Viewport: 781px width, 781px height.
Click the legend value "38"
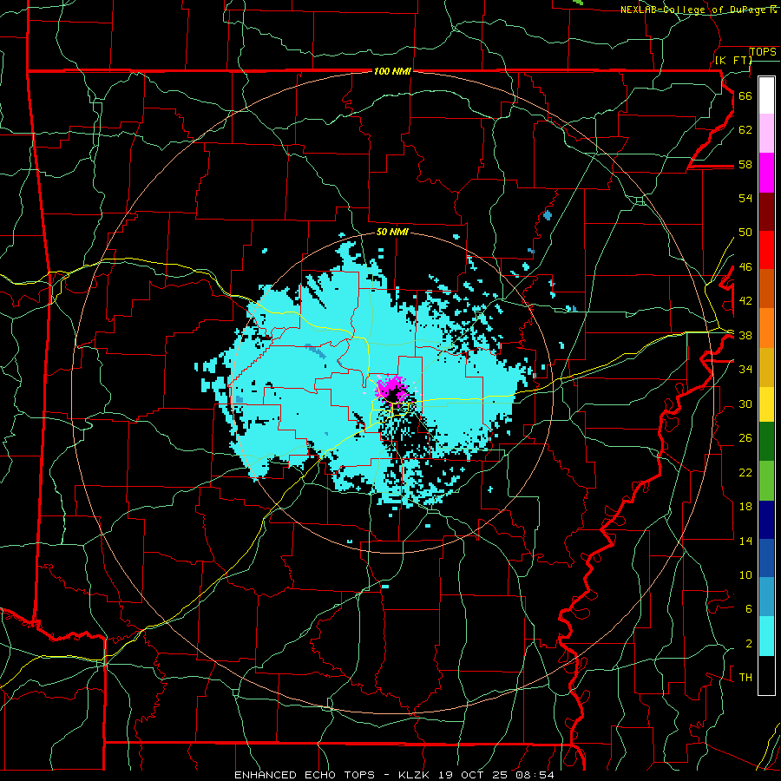(745, 335)
